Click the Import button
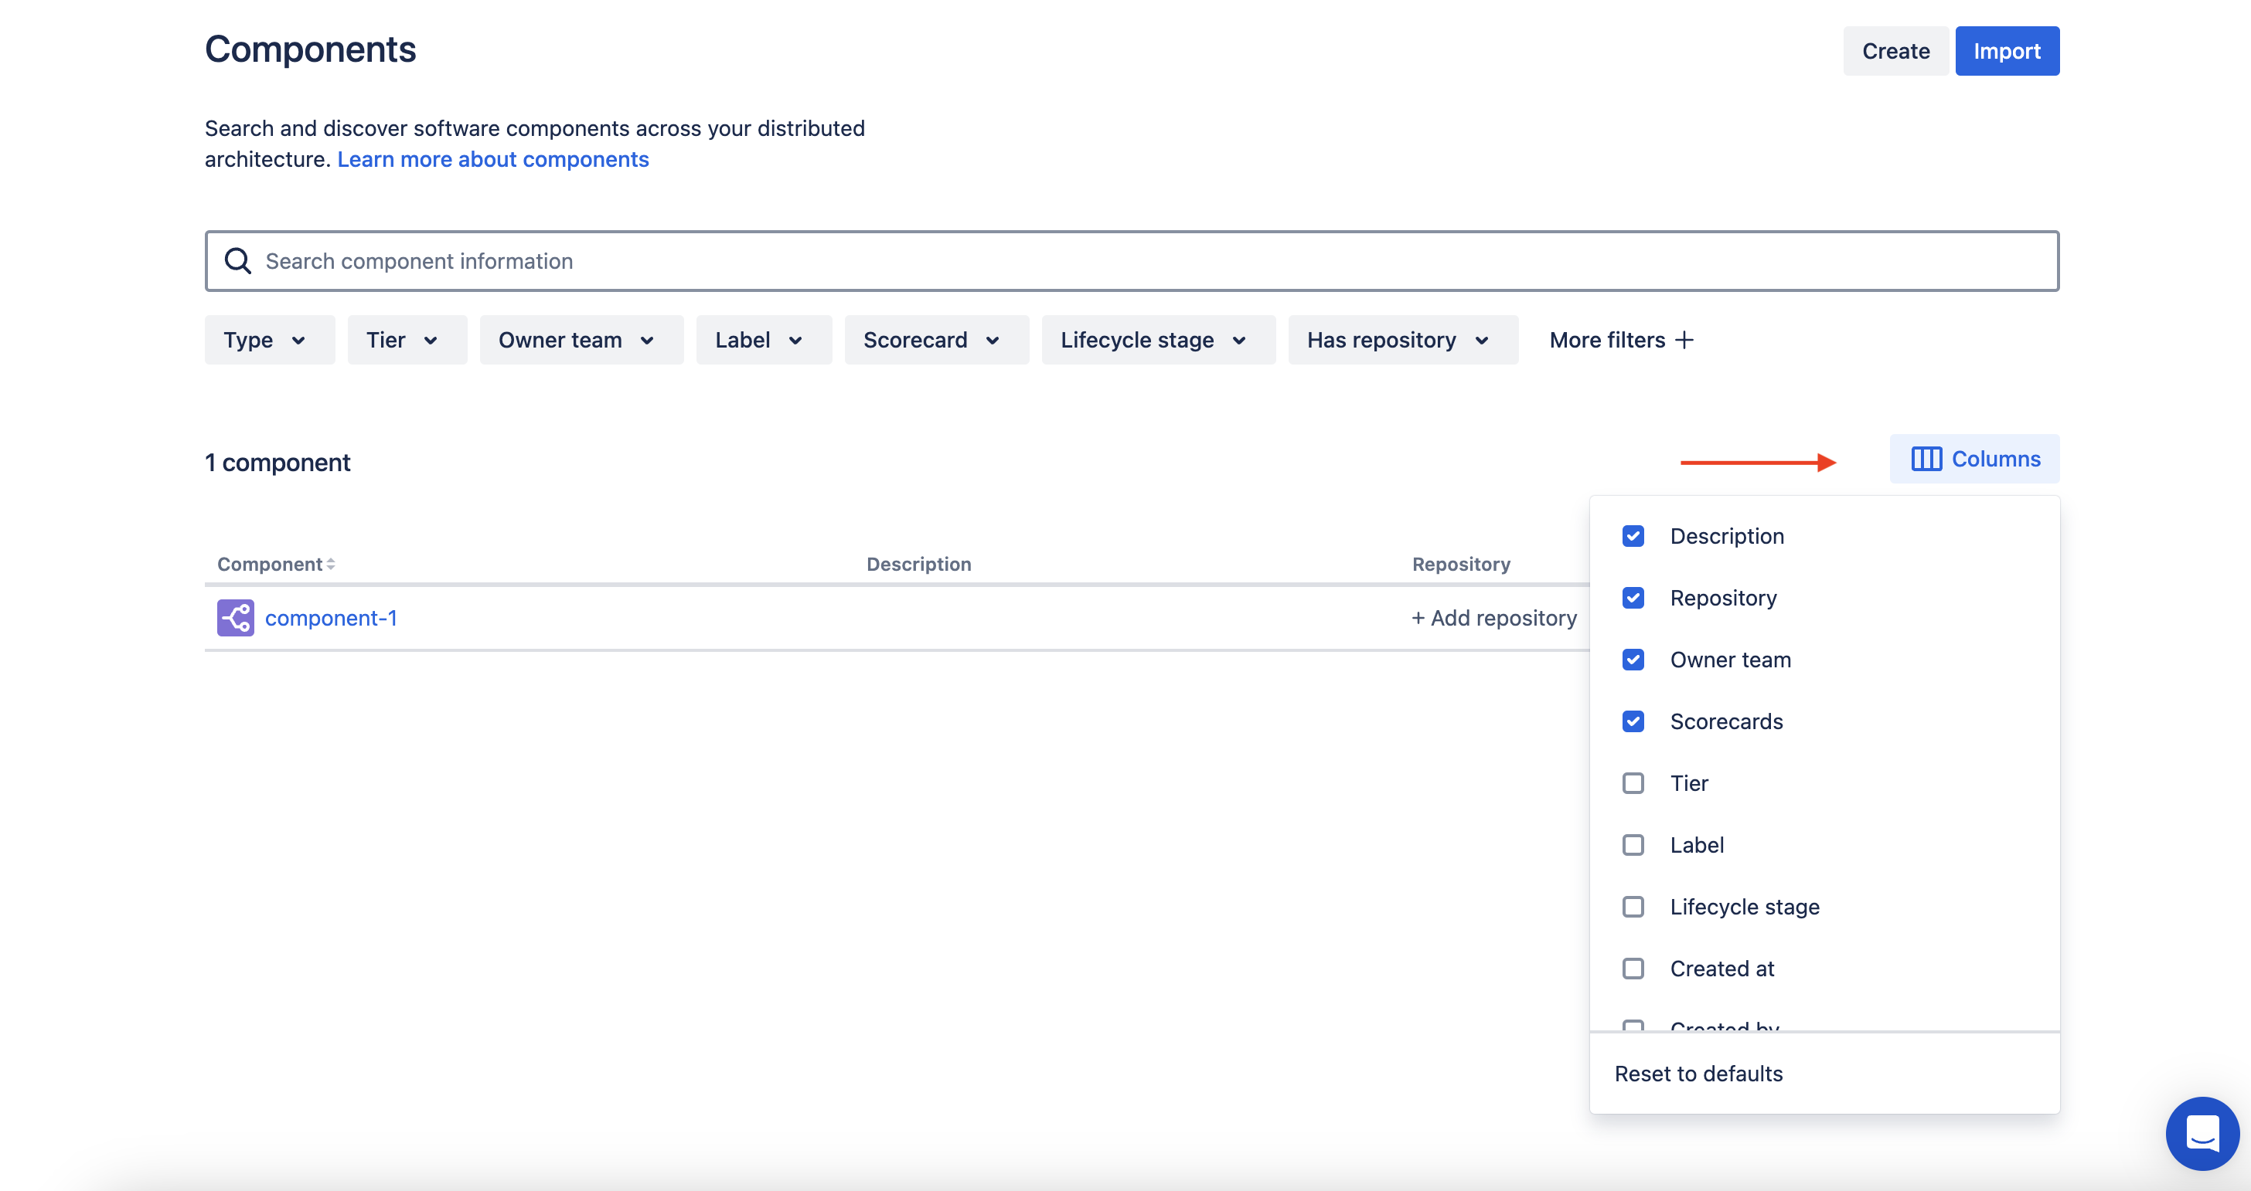Screen dimensions: 2251x1191 point(2006,51)
